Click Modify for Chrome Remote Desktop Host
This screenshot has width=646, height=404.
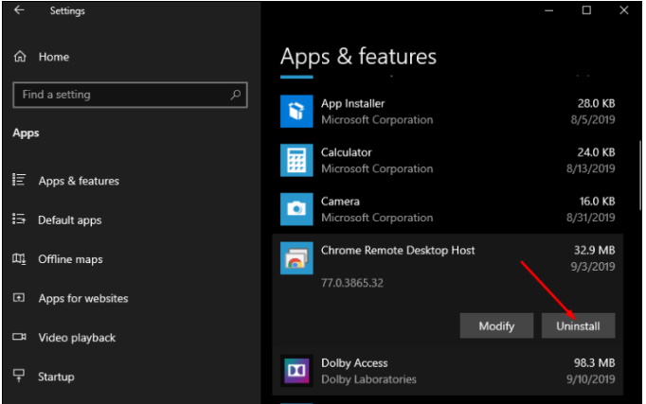[x=496, y=325]
